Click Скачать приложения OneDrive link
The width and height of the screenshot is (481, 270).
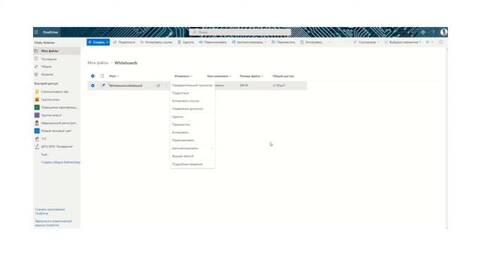(50, 211)
